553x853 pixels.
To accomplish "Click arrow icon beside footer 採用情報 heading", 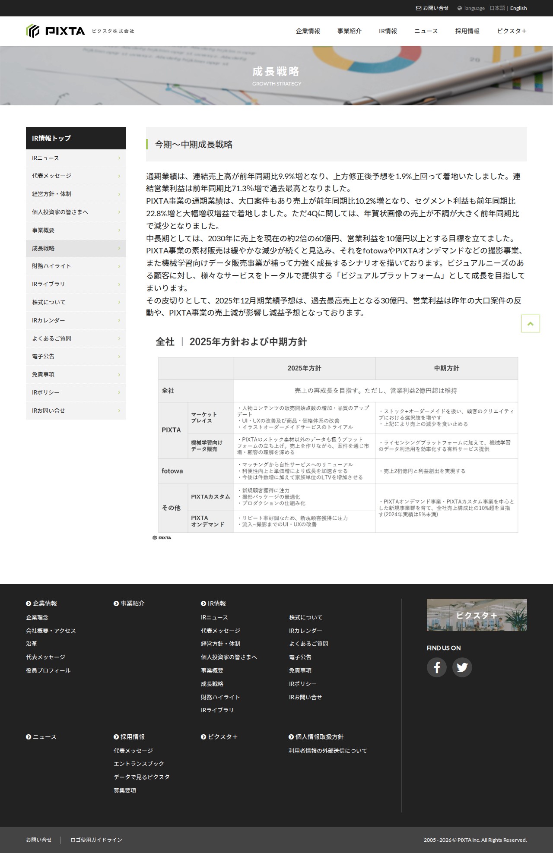I will (x=116, y=737).
